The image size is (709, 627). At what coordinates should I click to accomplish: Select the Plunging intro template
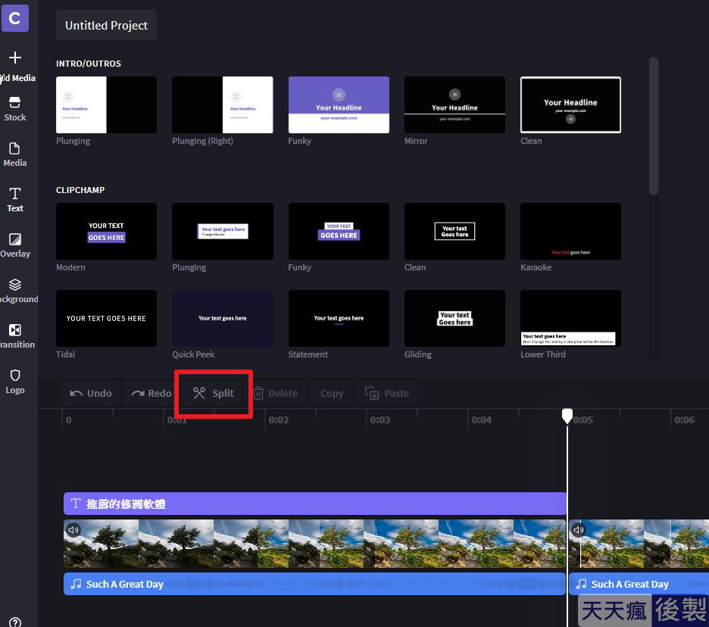(x=106, y=104)
